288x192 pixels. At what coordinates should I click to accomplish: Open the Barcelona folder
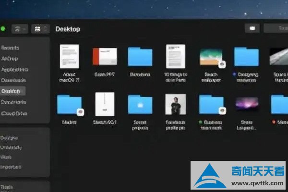[140, 57]
